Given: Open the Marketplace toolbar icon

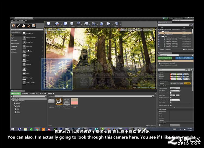Looking at the screenshot, I should pos(72,24).
